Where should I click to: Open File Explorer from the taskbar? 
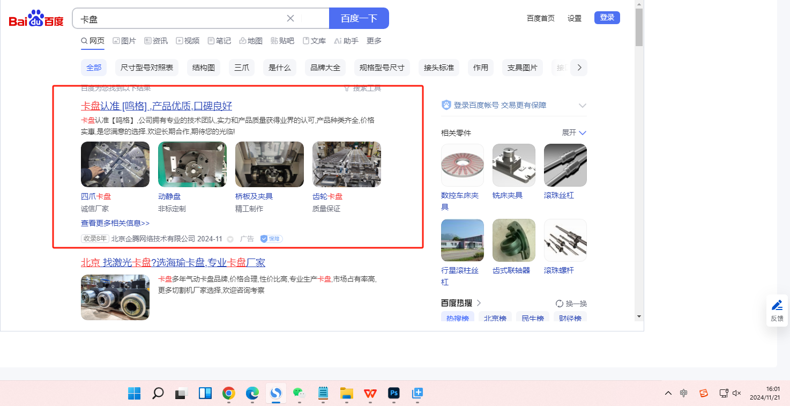pos(346,393)
